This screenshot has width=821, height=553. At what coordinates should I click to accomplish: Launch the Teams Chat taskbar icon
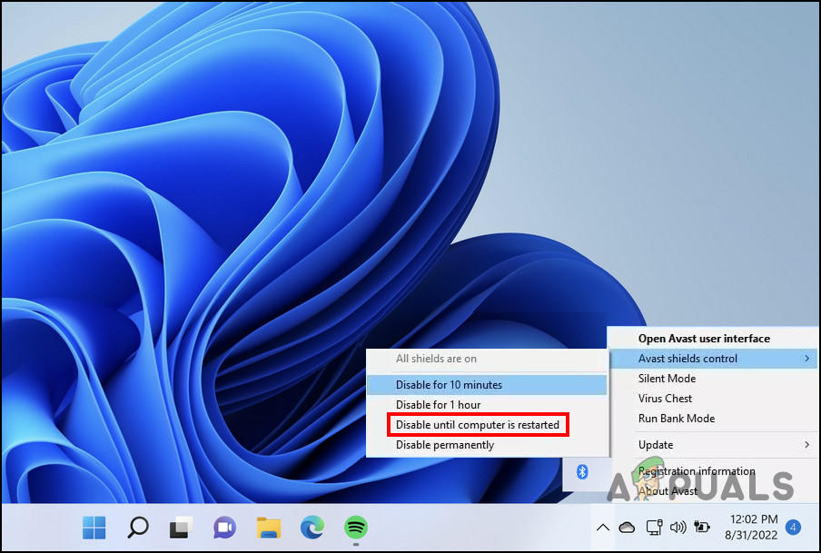coord(224,527)
